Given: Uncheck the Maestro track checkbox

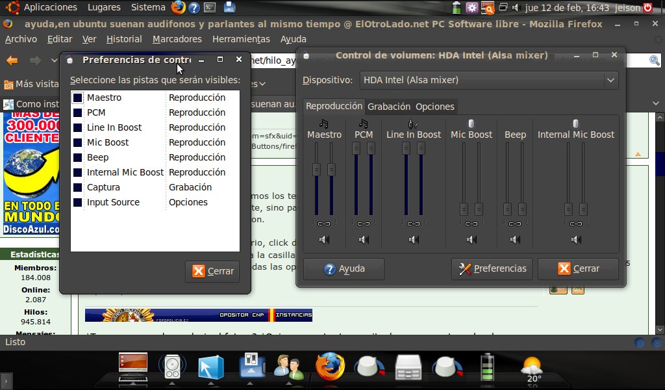Looking at the screenshot, I should [78, 97].
